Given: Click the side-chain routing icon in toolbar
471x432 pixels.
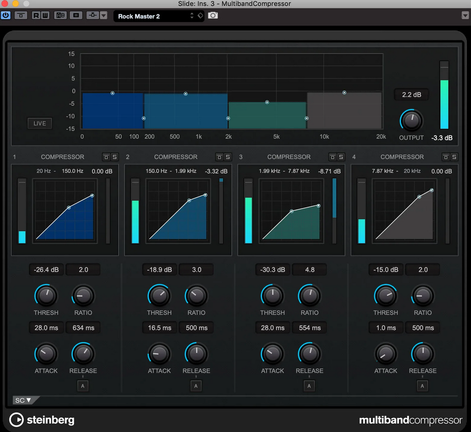Looking at the screenshot, I should click(93, 15).
